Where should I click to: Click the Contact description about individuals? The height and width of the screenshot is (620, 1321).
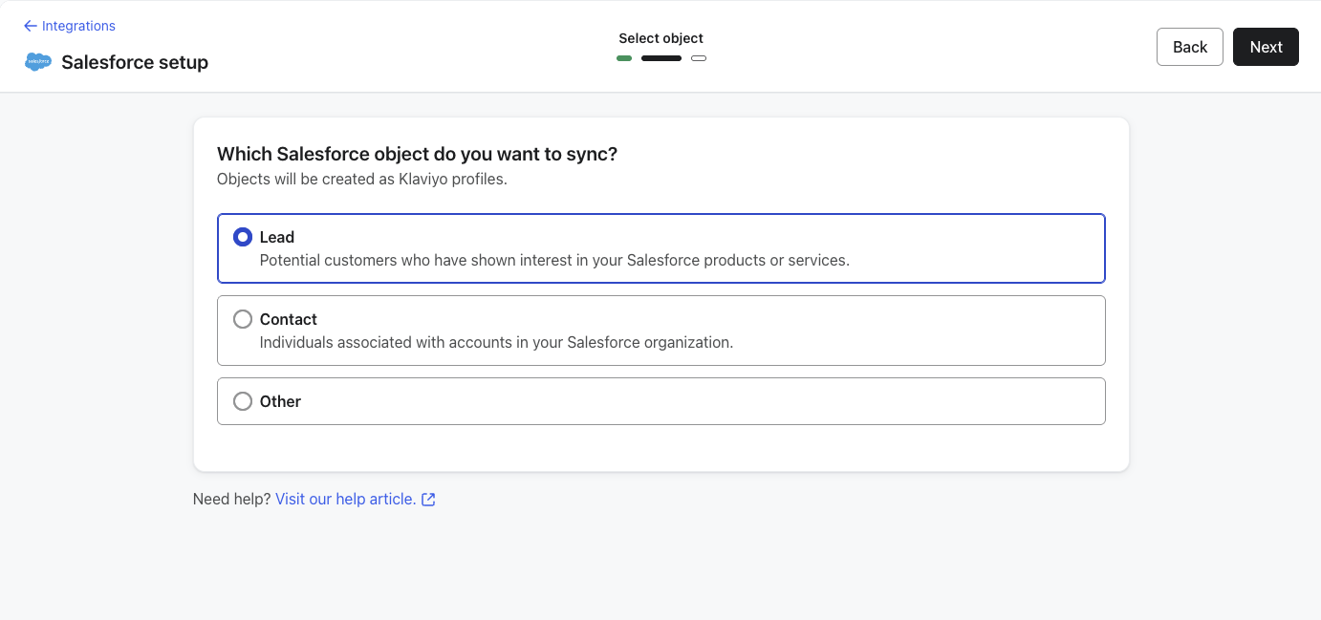click(496, 342)
